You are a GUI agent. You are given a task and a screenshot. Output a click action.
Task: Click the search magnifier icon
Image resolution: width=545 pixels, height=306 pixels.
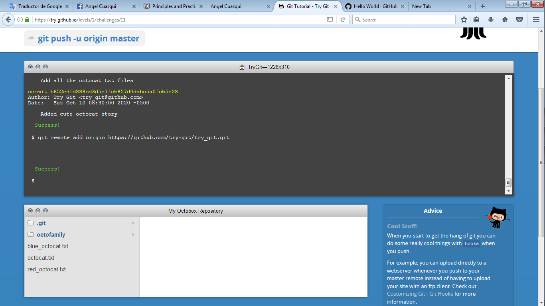point(357,20)
